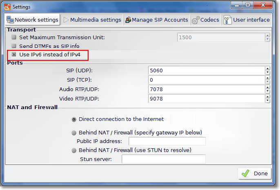280x190 pixels.
Task: Open the Multimedia settings tab
Action: pos(92,20)
